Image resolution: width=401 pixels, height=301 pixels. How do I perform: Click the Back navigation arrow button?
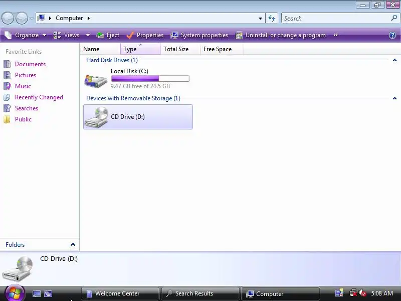click(8, 18)
